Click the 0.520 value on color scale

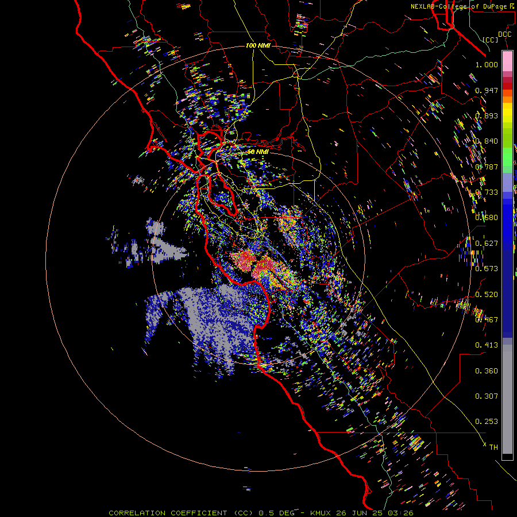point(487,295)
